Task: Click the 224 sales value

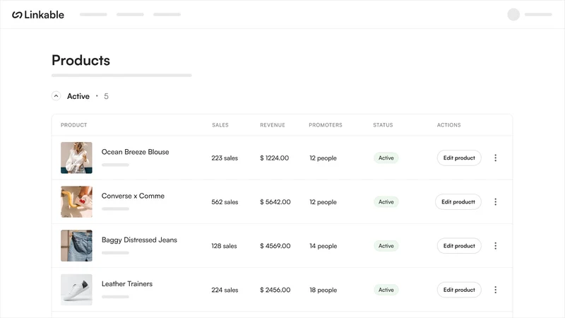Action: point(225,290)
